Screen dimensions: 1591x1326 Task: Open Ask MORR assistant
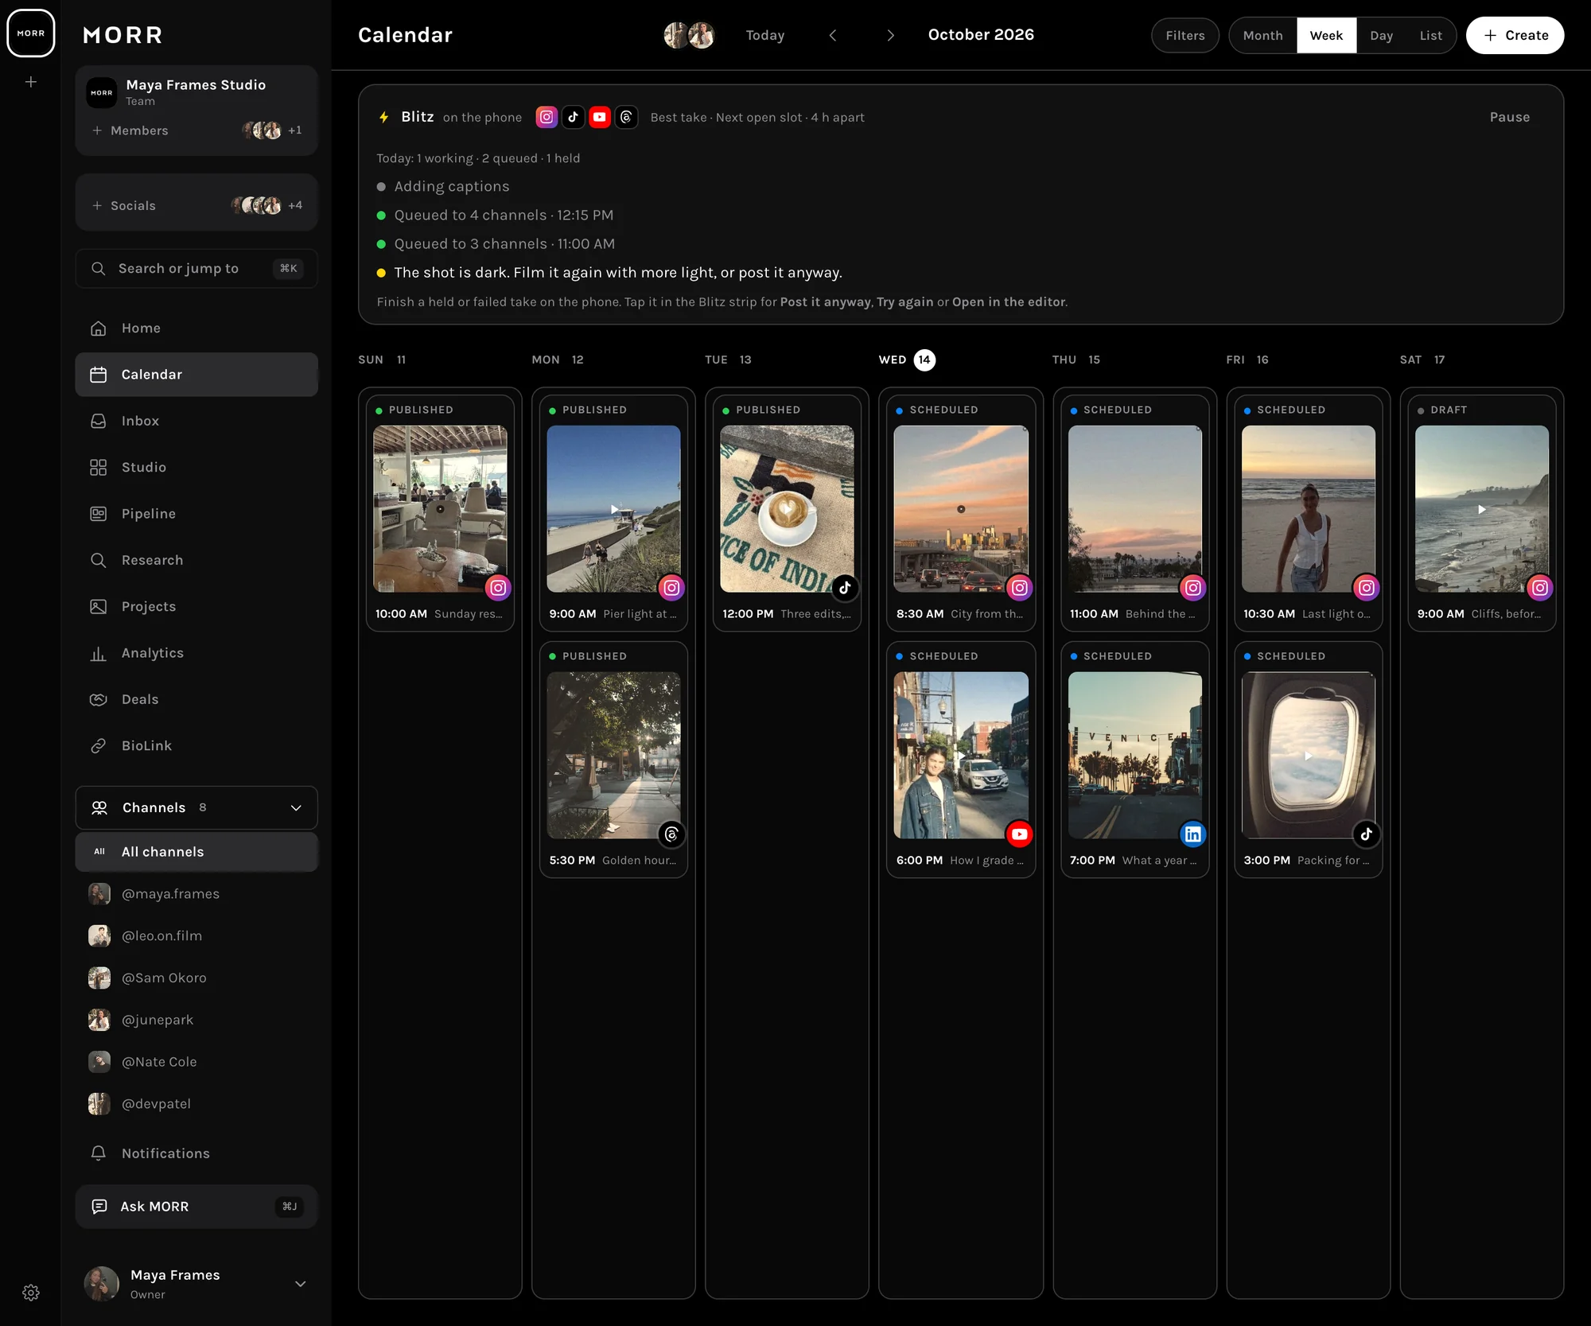(196, 1207)
